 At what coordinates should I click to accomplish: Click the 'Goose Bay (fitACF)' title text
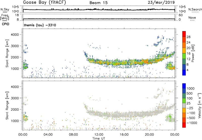[44, 3]
